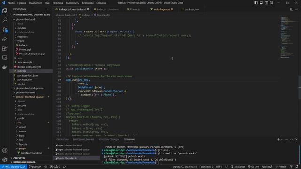Open Explorer panel more actions ellipsis
301x169 pixels.
[x=48, y=9]
